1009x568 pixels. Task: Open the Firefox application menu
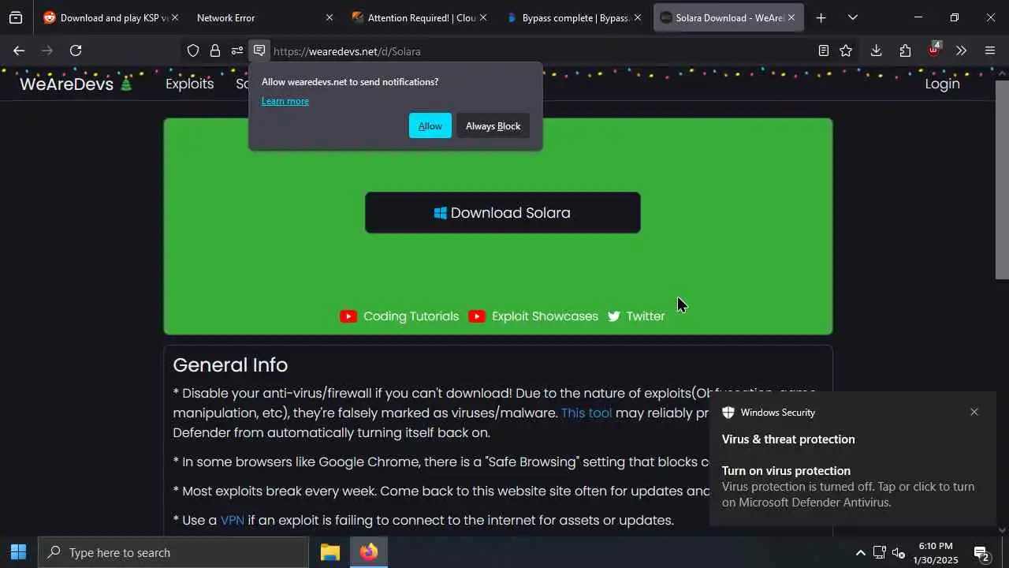click(990, 50)
